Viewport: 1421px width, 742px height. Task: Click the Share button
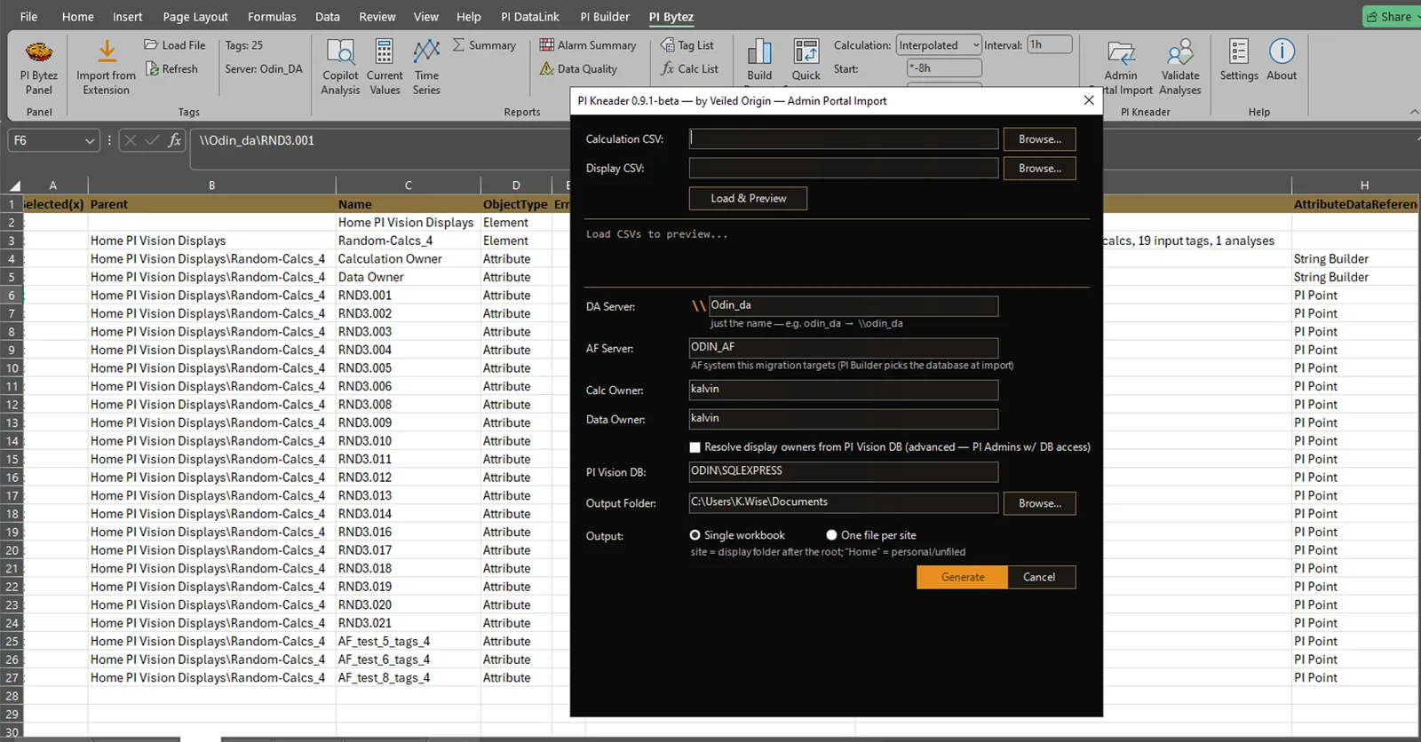coord(1389,16)
